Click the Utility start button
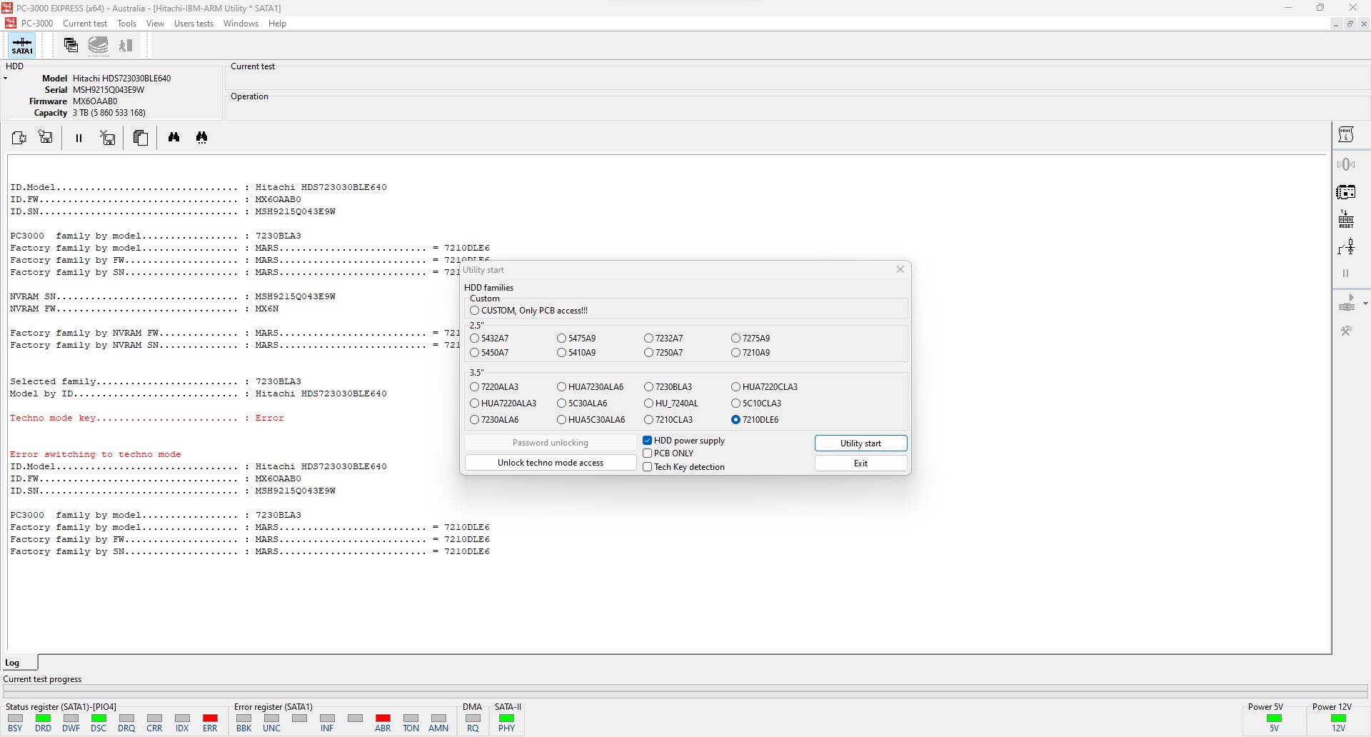This screenshot has width=1371, height=737. tap(860, 443)
